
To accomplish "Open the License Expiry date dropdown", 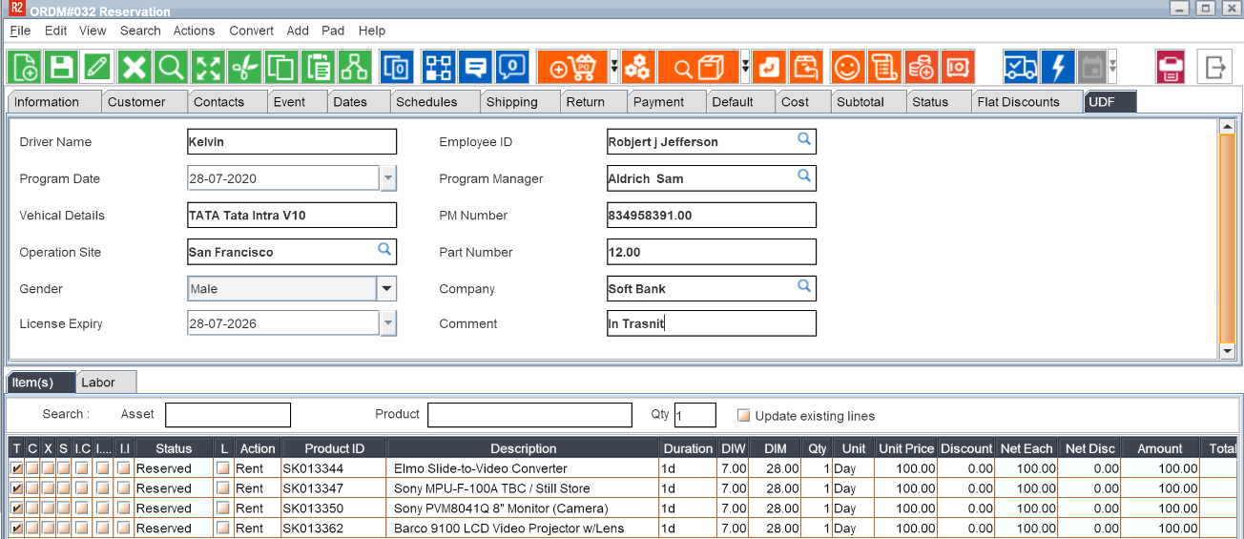I will (x=388, y=324).
